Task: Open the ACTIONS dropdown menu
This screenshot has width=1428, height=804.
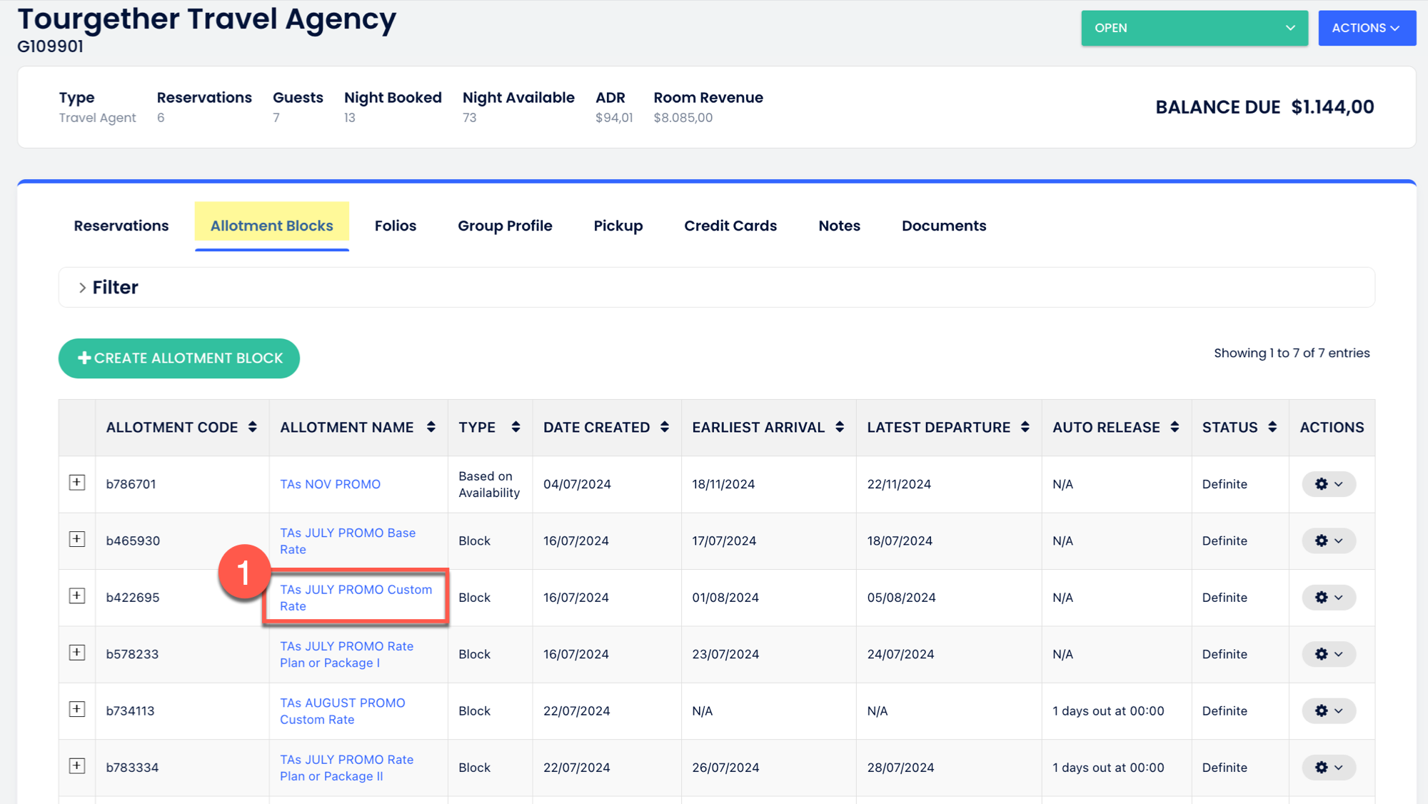Action: (x=1366, y=28)
